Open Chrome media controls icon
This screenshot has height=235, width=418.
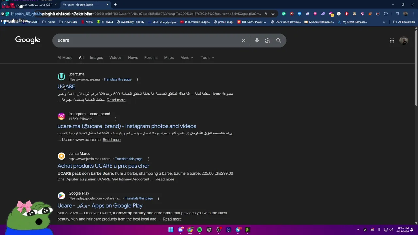pyautogui.click(x=397, y=14)
